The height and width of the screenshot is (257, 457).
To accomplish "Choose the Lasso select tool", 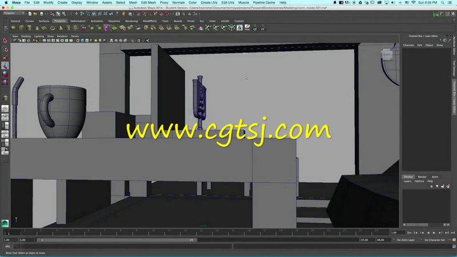I will pyautogui.click(x=5, y=49).
